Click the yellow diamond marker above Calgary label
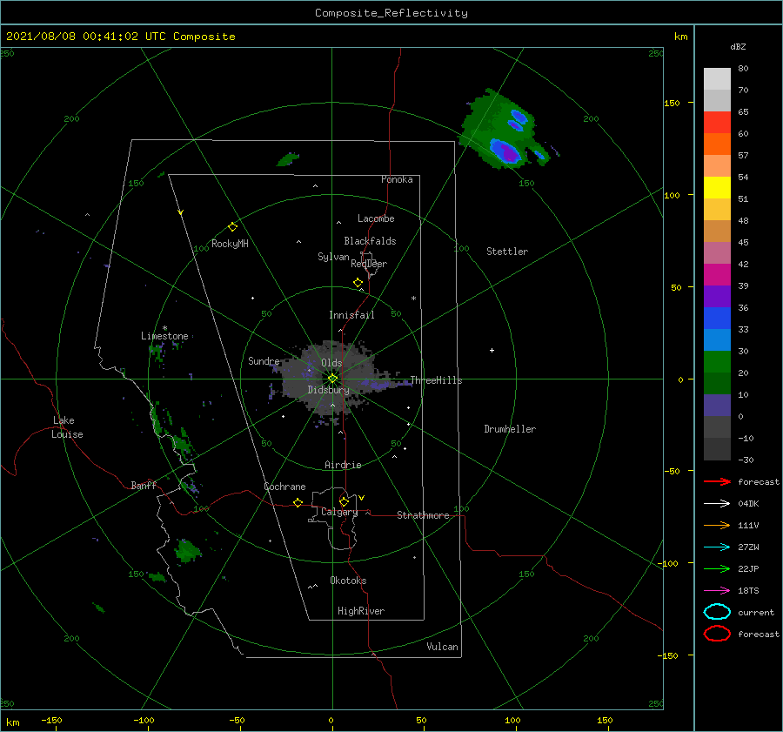783x732 pixels. (344, 501)
